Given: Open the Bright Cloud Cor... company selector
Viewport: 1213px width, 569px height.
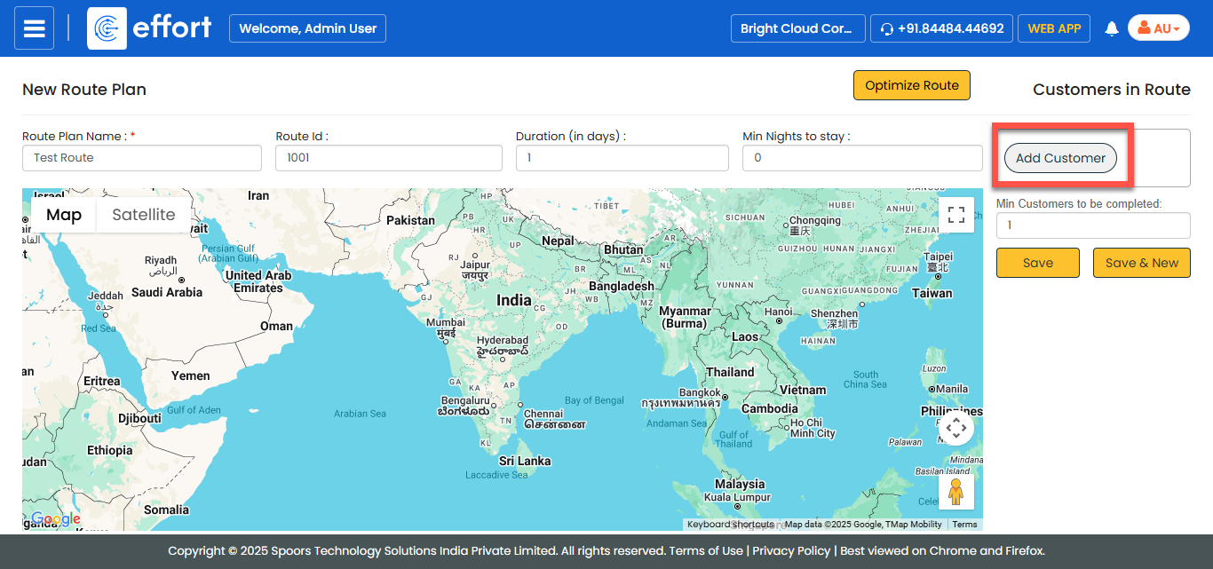Looking at the screenshot, I should point(797,28).
